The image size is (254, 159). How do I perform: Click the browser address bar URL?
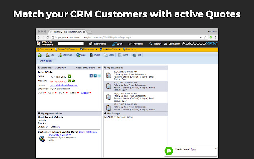click(93, 37)
